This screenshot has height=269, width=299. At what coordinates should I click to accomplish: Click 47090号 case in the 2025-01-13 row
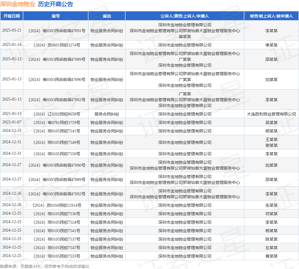coord(57,80)
